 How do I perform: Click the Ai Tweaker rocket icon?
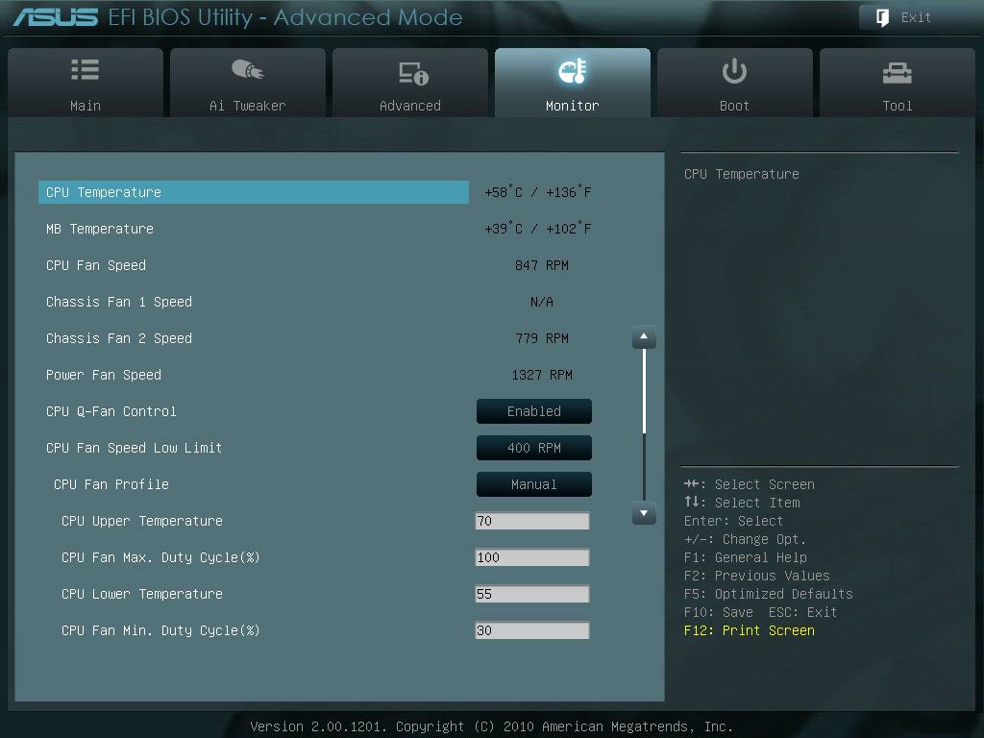click(247, 69)
